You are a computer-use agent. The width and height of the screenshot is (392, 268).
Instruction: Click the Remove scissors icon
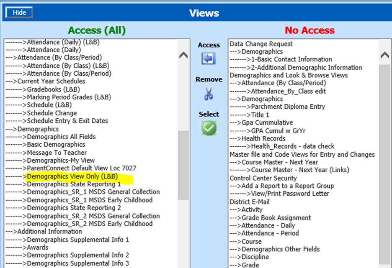point(208,94)
